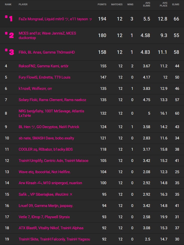Viewport: 184px width, 245px height.
Task: Sort by the POINTS column header
Action: (x=102, y=5)
